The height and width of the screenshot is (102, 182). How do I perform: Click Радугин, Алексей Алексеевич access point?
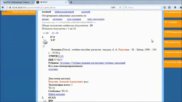65,82
